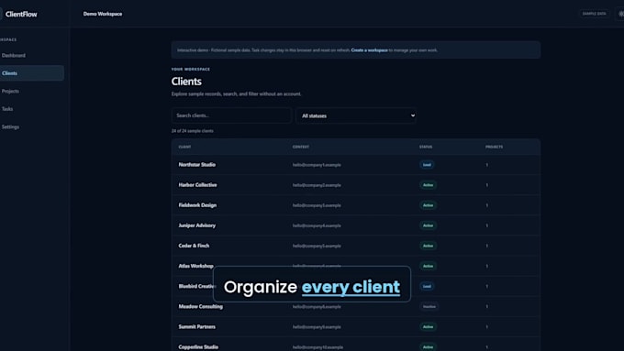This screenshot has width=624, height=351.
Task: Sort by the CLIENT column header
Action: [x=184, y=147]
